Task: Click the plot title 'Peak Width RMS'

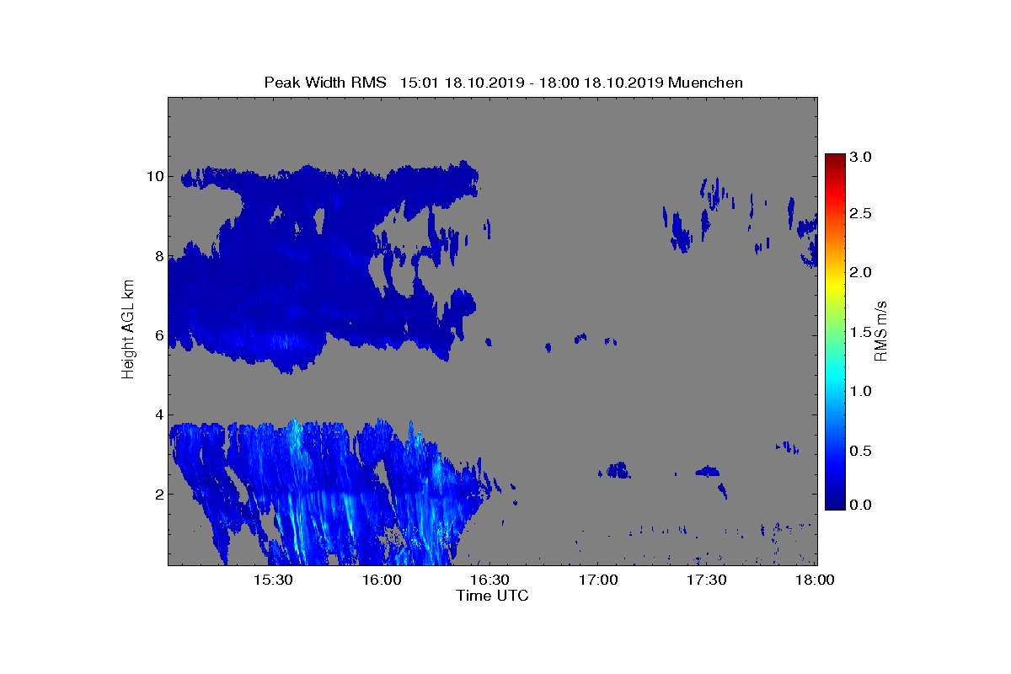Action: pos(324,82)
